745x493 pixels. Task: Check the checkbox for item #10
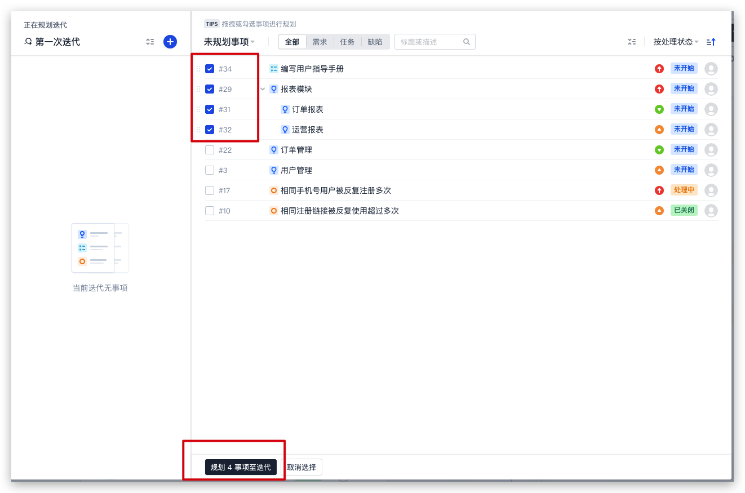coord(210,211)
